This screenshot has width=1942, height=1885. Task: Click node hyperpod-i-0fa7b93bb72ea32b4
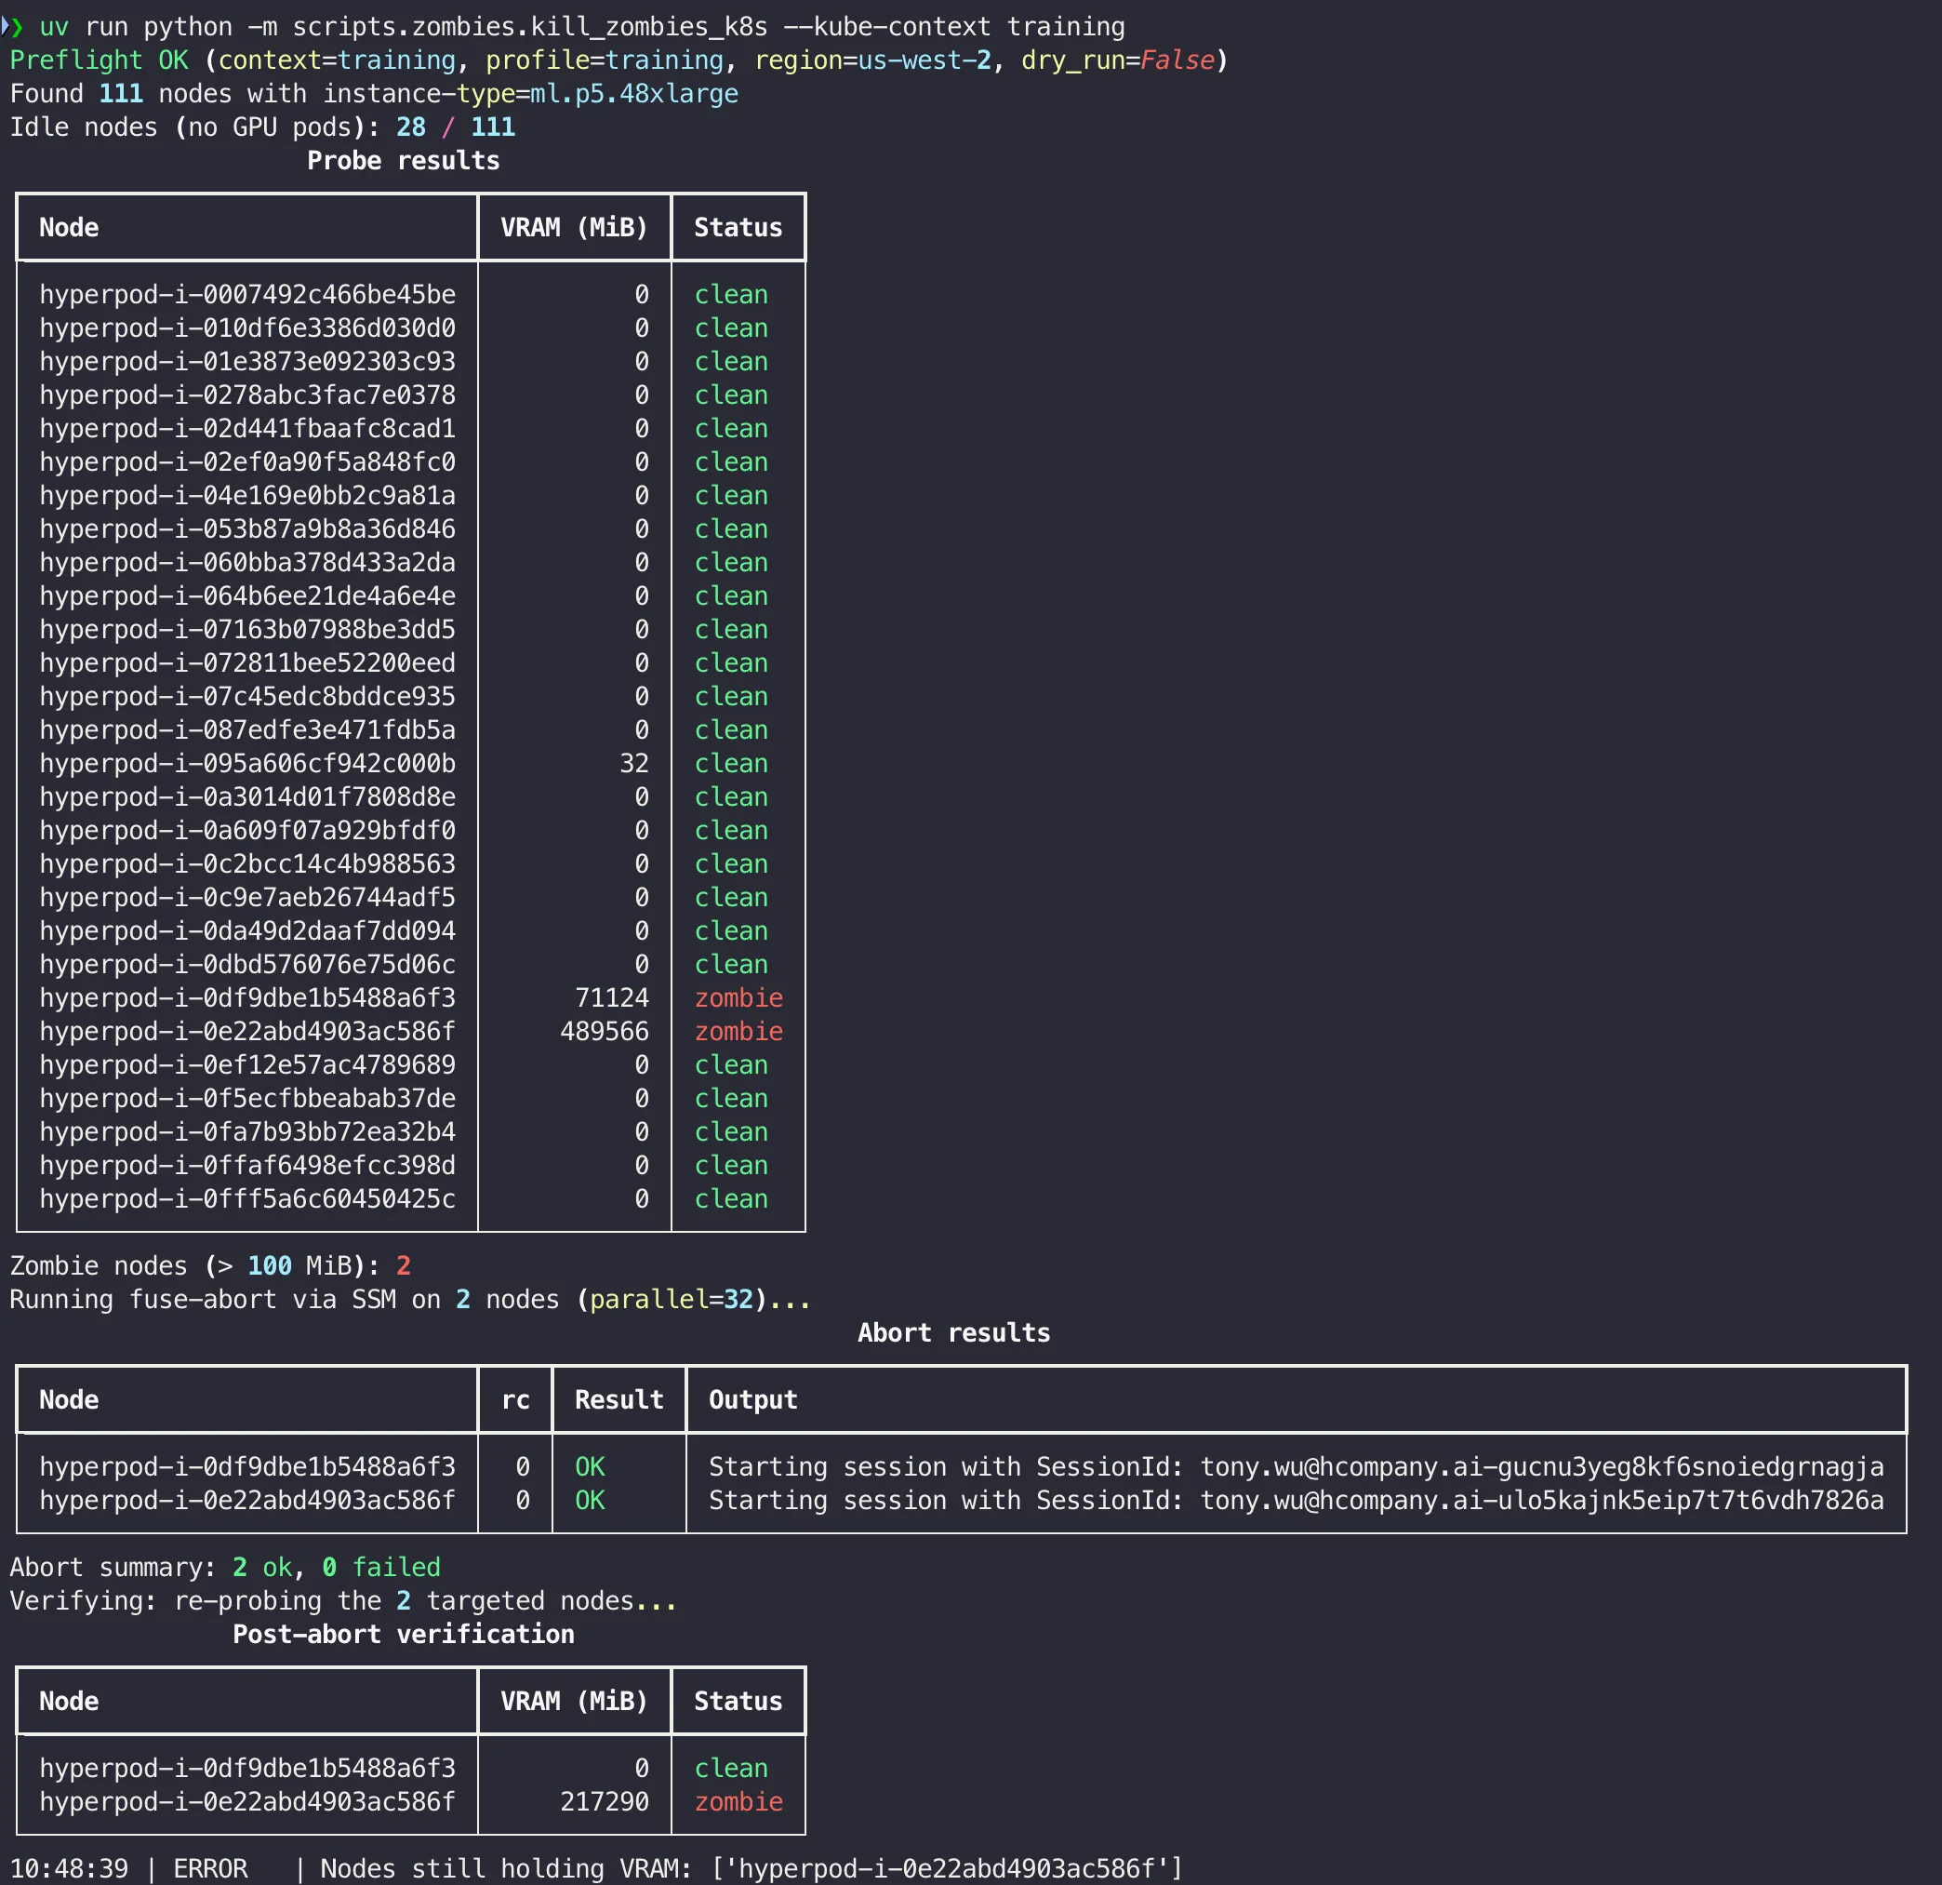coord(247,1131)
